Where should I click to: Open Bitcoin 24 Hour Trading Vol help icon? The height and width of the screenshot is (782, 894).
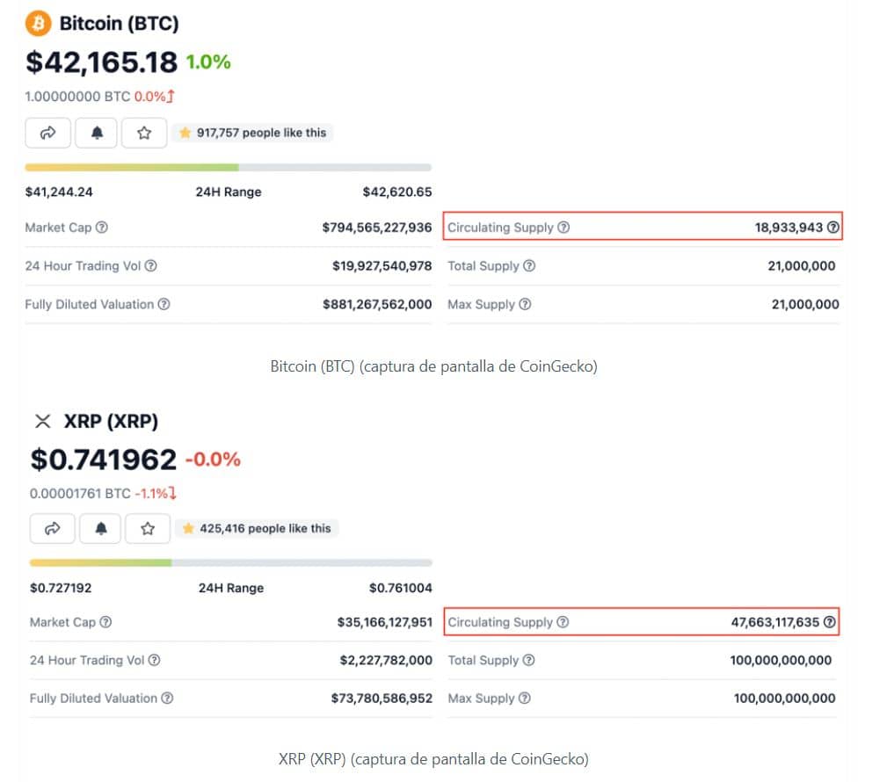(x=150, y=265)
